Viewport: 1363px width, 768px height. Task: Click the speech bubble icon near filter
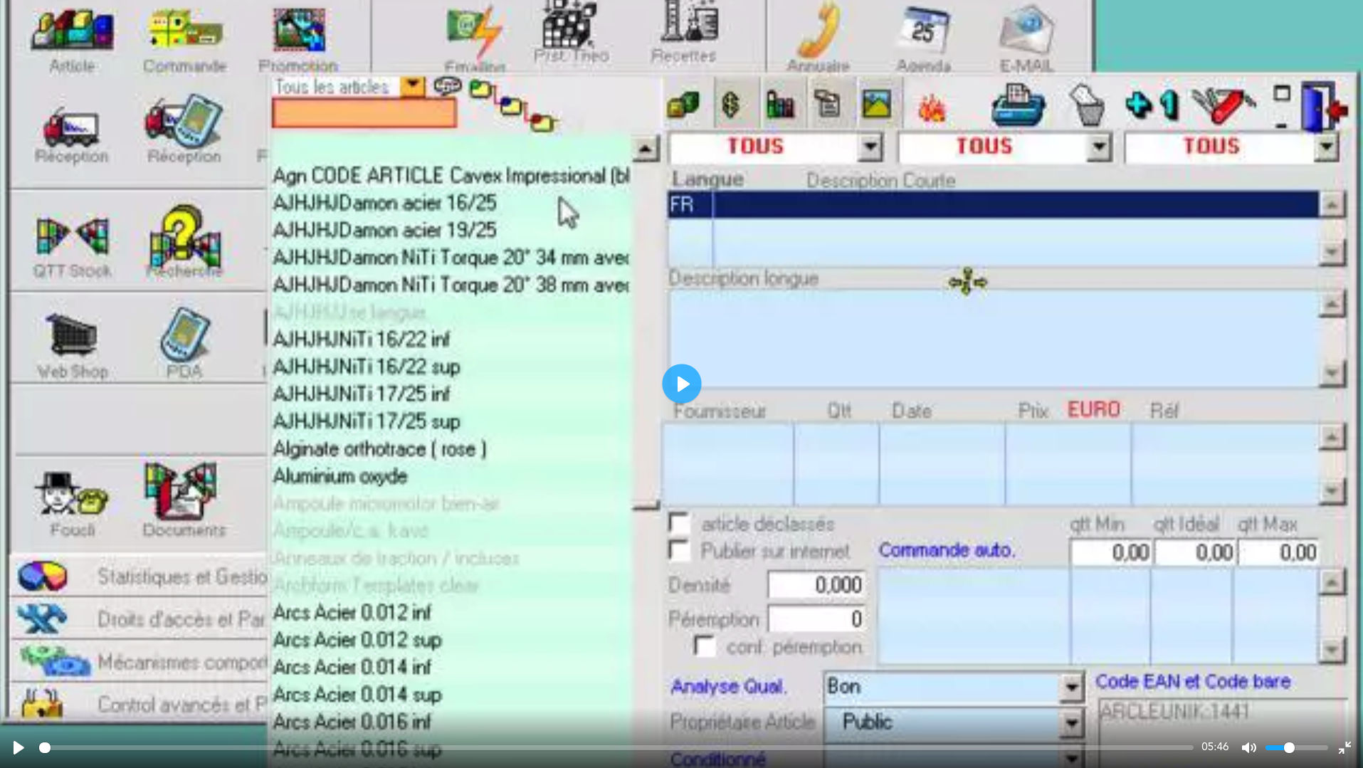point(448,87)
